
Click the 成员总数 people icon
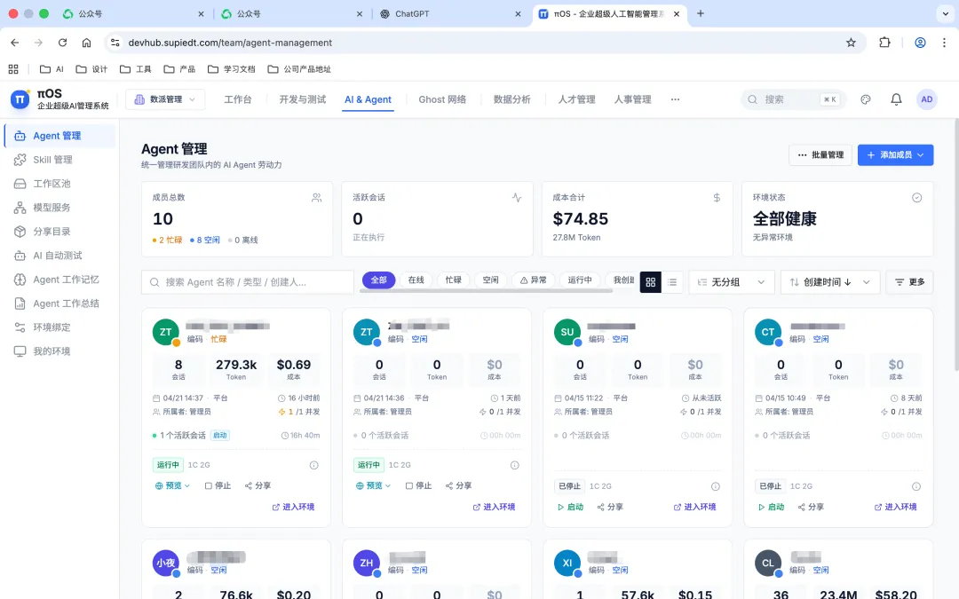point(316,197)
